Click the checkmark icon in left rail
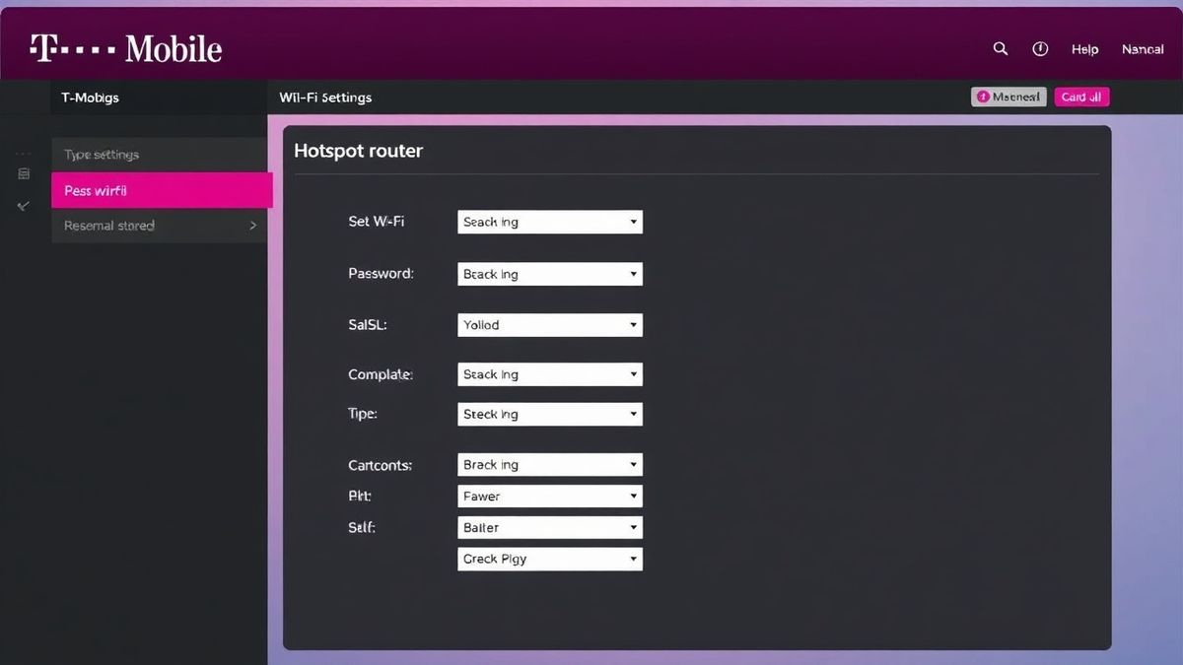Viewport: 1183px width, 665px height. coord(24,206)
